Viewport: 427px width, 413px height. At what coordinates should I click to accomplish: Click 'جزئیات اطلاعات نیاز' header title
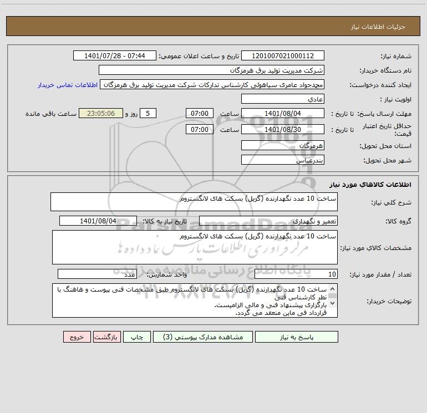(378, 27)
